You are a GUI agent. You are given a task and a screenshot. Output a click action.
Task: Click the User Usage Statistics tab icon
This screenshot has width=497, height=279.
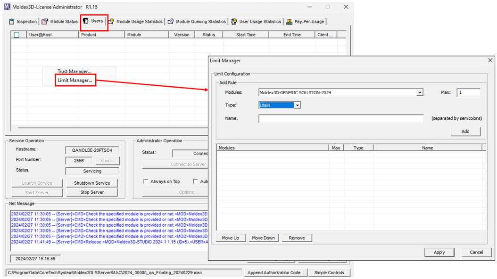pos(234,22)
